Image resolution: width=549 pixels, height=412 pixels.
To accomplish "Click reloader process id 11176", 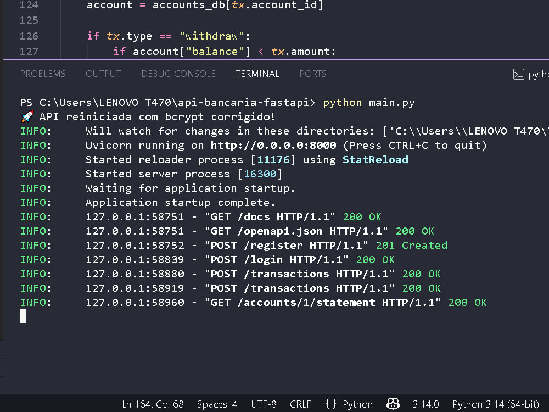I will click(273, 160).
